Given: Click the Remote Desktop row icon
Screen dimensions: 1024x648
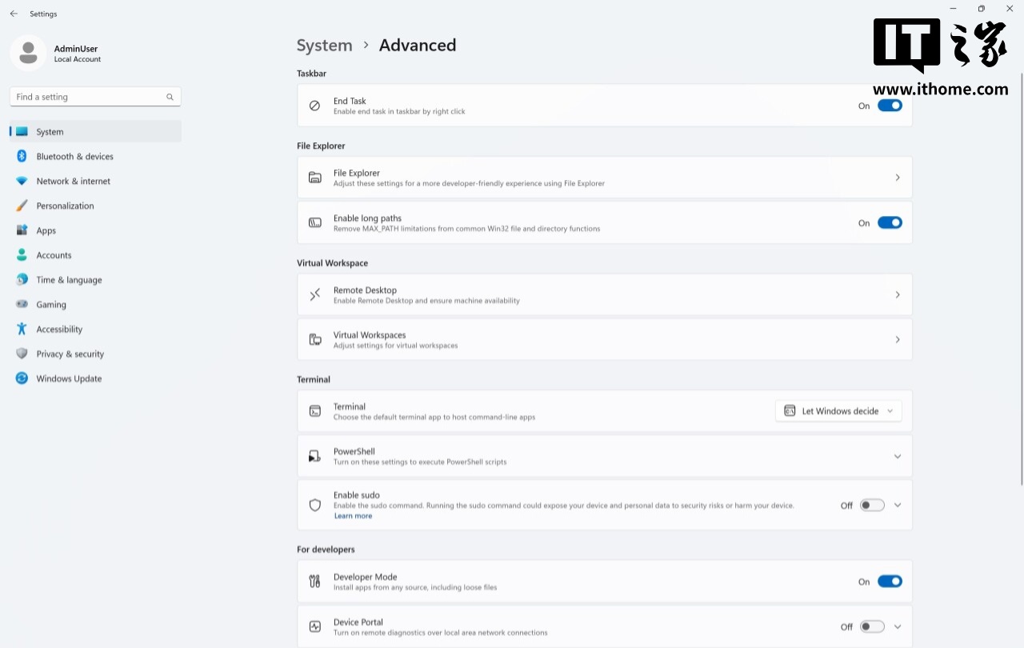Looking at the screenshot, I should pyautogui.click(x=315, y=295).
